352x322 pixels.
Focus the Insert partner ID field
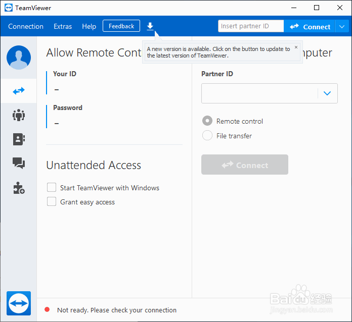coord(251,26)
